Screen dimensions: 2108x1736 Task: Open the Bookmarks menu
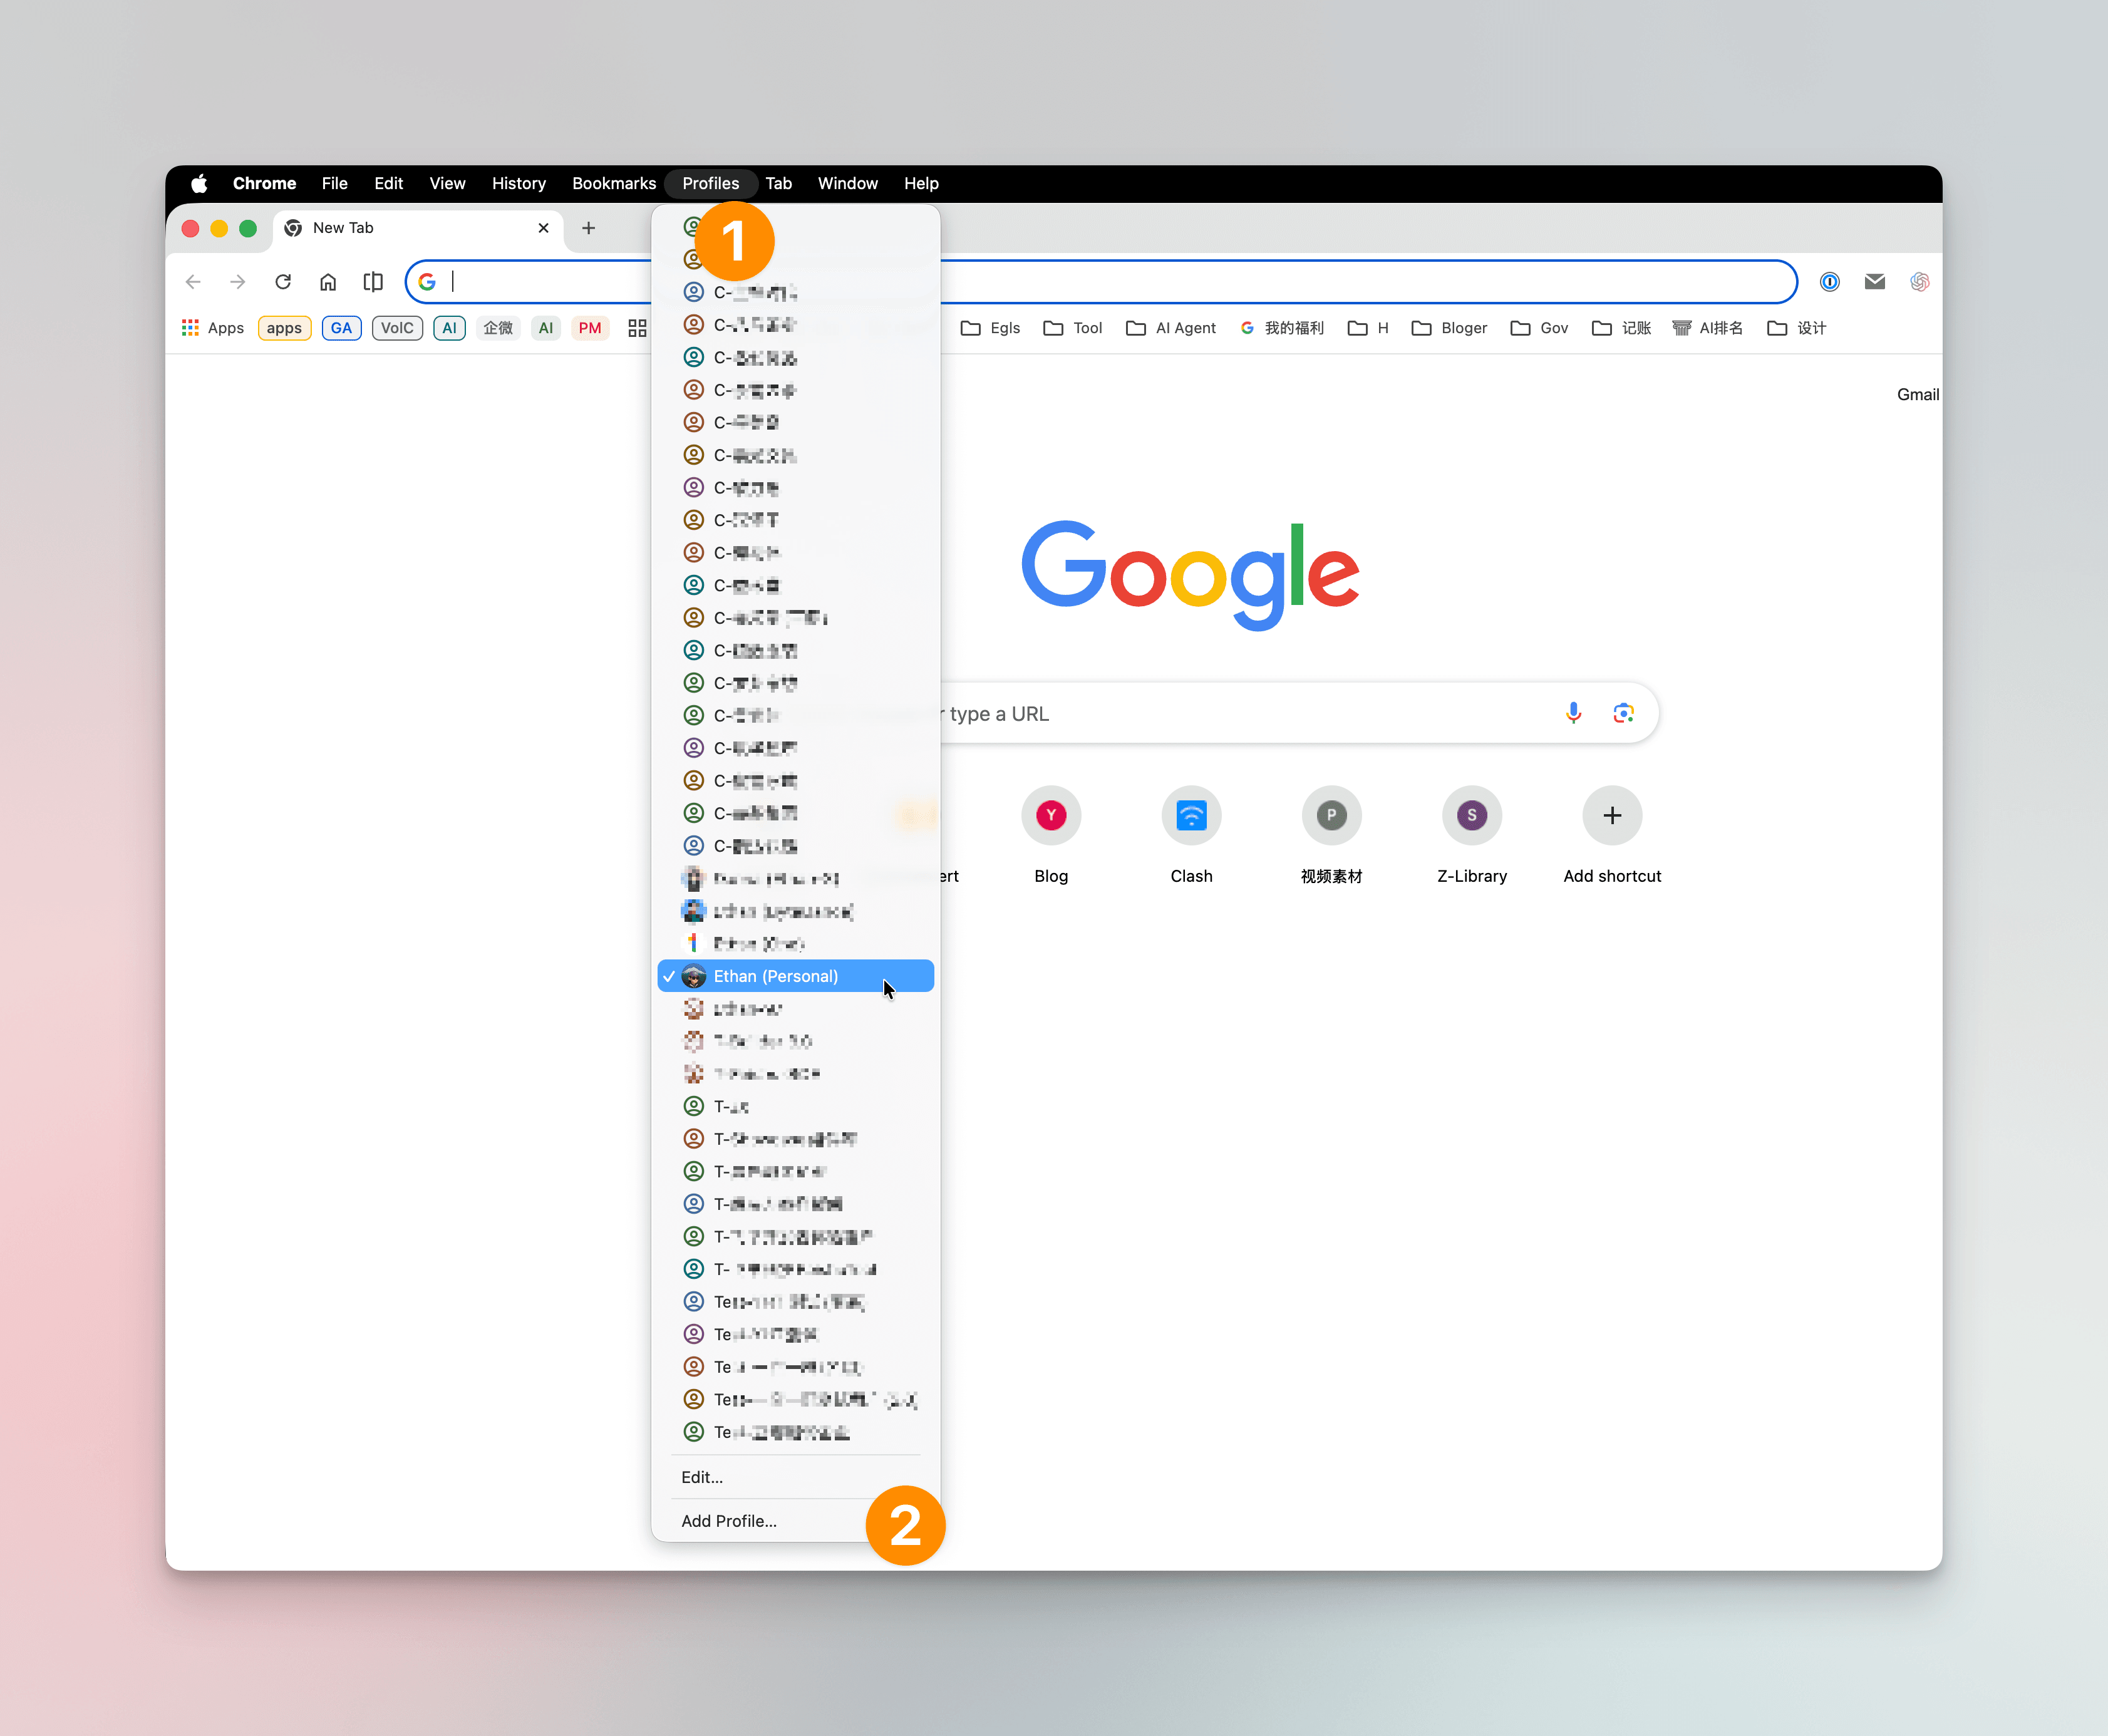click(613, 183)
